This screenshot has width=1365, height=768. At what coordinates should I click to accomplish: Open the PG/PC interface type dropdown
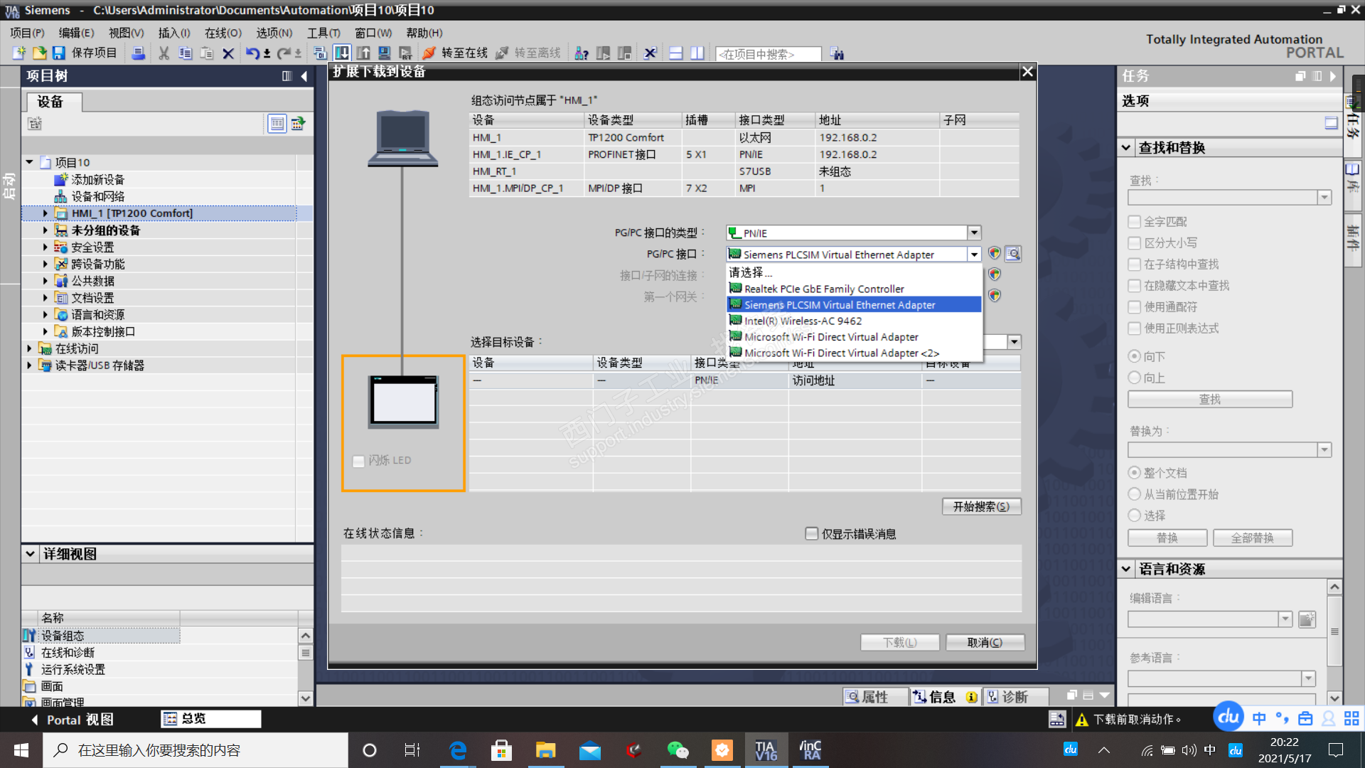974,233
